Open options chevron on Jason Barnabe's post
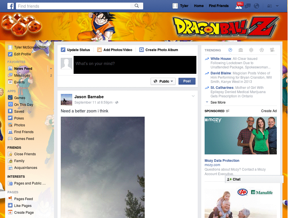The image size is (291, 218). [193, 96]
